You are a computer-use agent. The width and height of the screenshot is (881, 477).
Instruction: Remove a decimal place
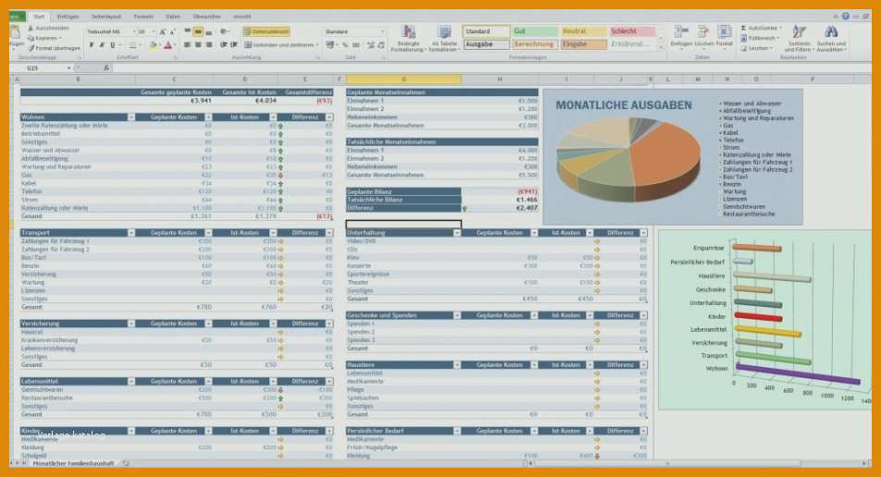point(381,45)
